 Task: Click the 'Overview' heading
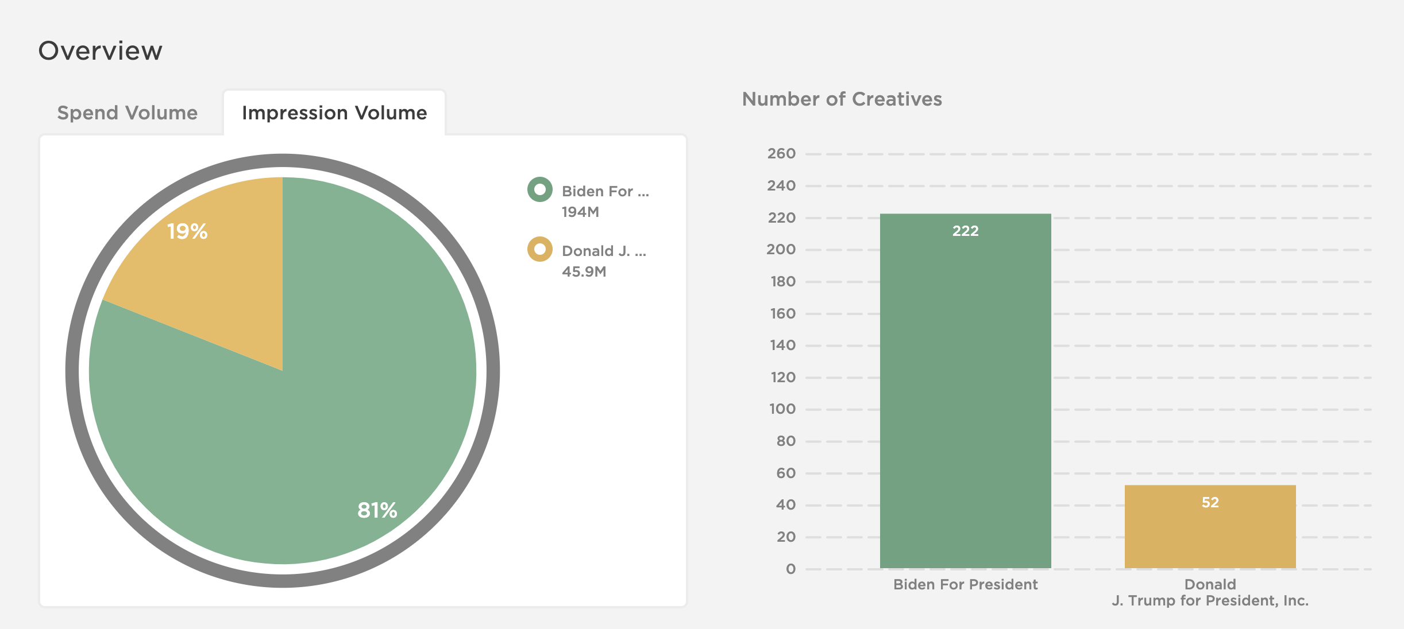[101, 51]
